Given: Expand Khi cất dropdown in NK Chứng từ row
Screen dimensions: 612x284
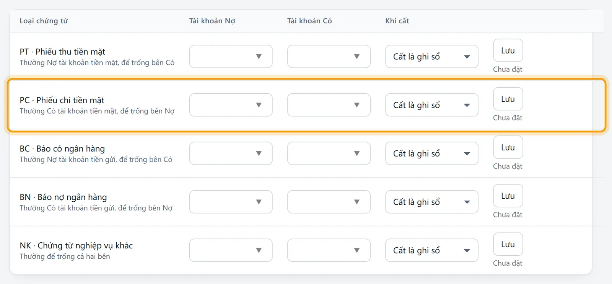Looking at the screenshot, I should click(x=431, y=250).
